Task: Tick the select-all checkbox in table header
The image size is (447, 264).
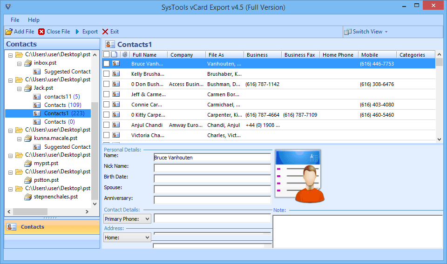Action: click(x=106, y=54)
